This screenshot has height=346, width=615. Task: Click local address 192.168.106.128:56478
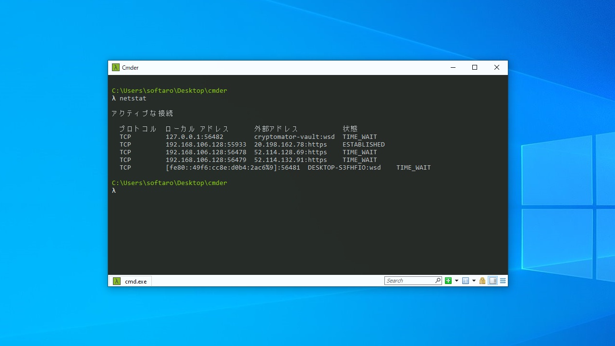tap(206, 152)
